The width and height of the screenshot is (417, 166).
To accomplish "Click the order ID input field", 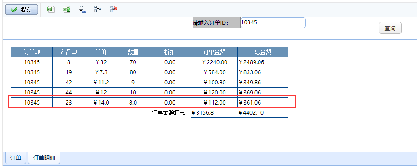I will [x=273, y=23].
